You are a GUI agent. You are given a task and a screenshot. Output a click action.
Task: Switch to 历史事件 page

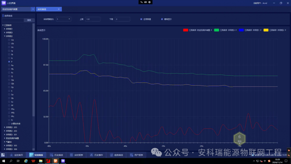click(96, 155)
